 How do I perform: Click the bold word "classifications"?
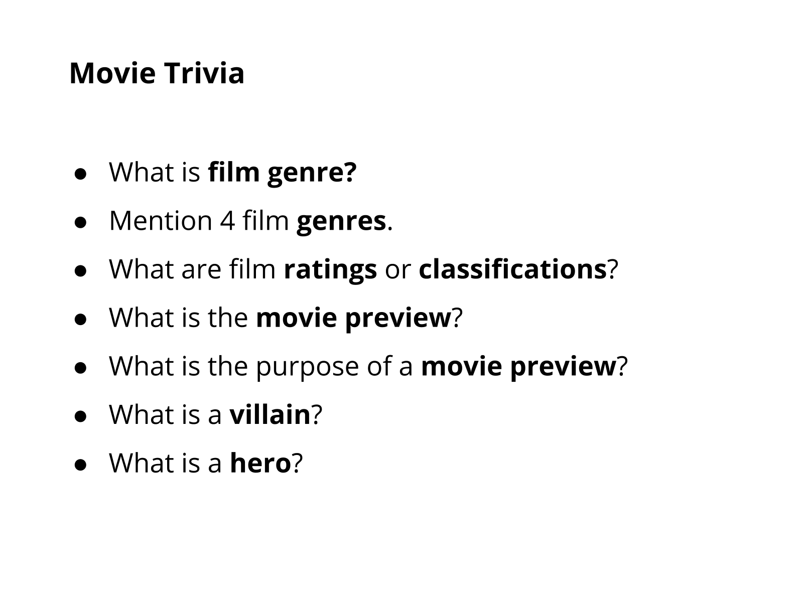click(512, 269)
